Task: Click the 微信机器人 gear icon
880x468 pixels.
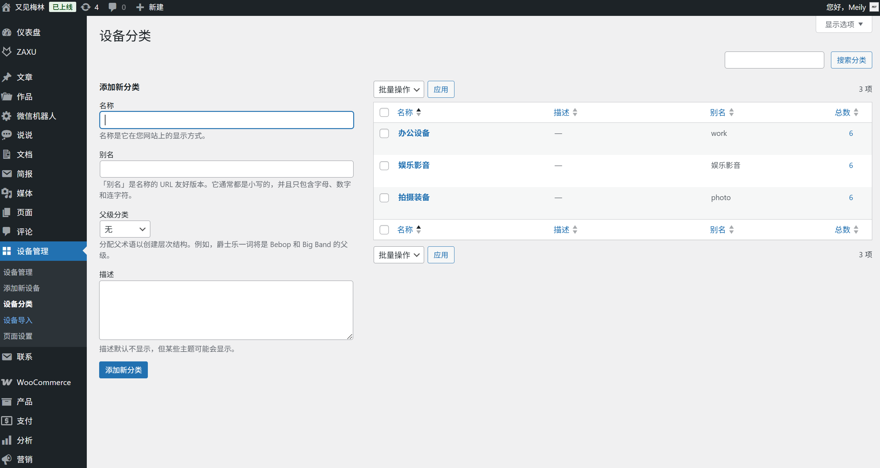Action: coord(7,116)
